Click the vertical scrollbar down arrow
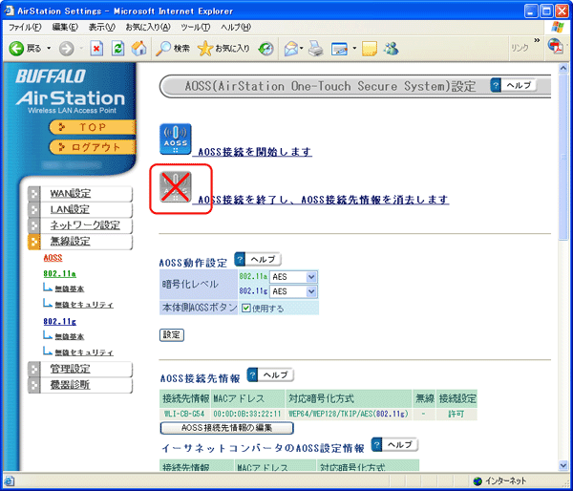 click(563, 465)
